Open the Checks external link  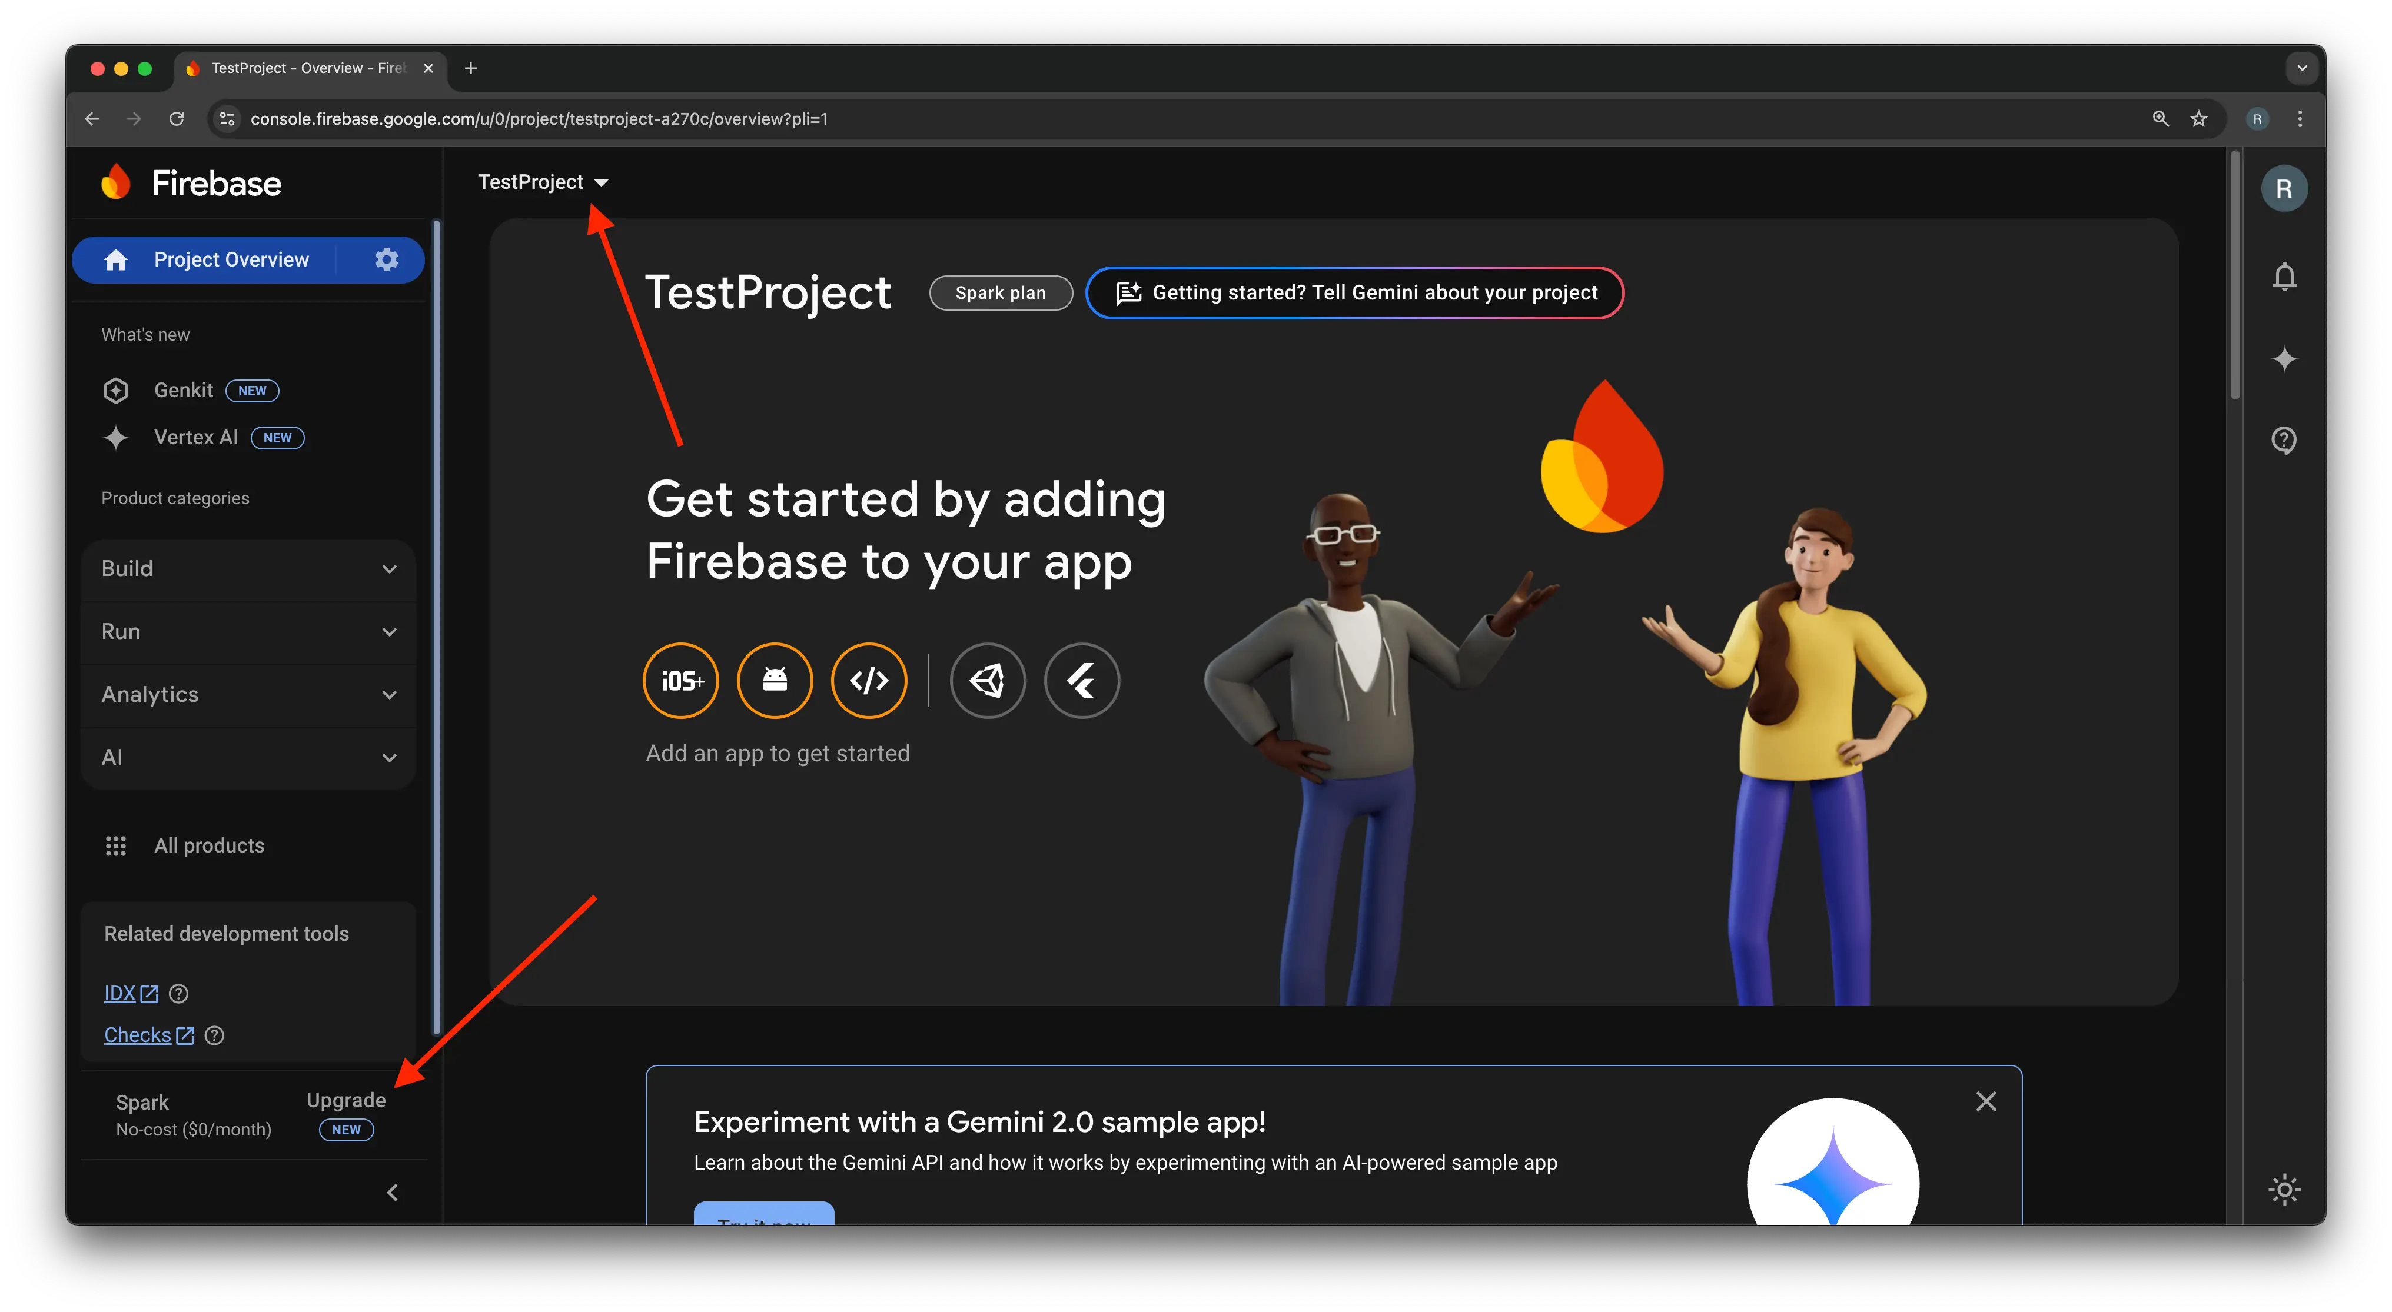coord(148,1035)
